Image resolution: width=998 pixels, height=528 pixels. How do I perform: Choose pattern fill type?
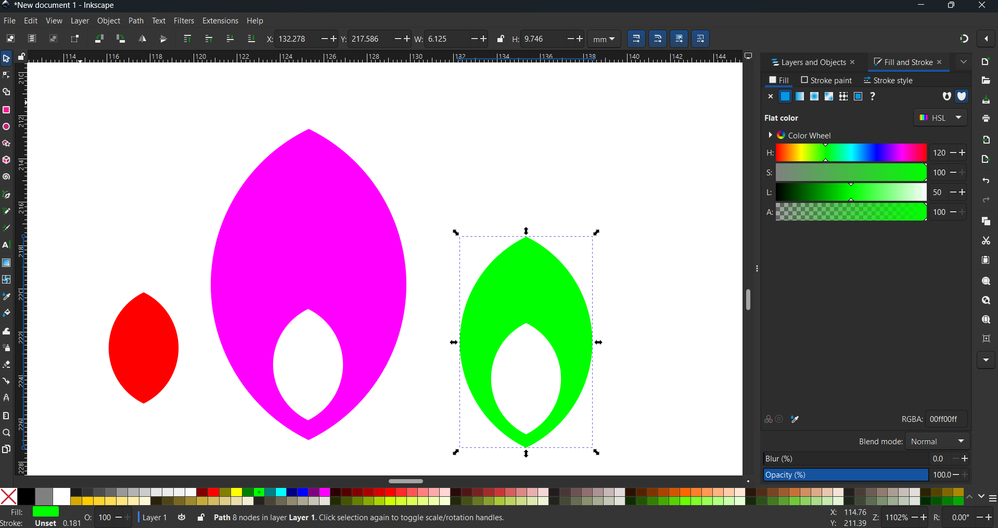point(843,96)
